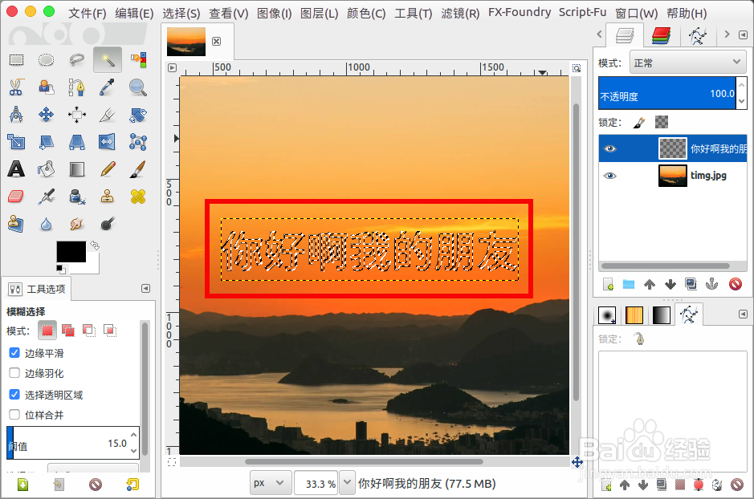Viewport: 754px width, 499px height.
Task: Open the 文件(F) menu
Action: (87, 14)
